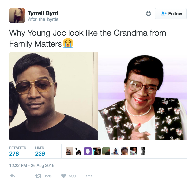Click the last narrow liker avatar
The image size is (196, 185).
coord(143,151)
